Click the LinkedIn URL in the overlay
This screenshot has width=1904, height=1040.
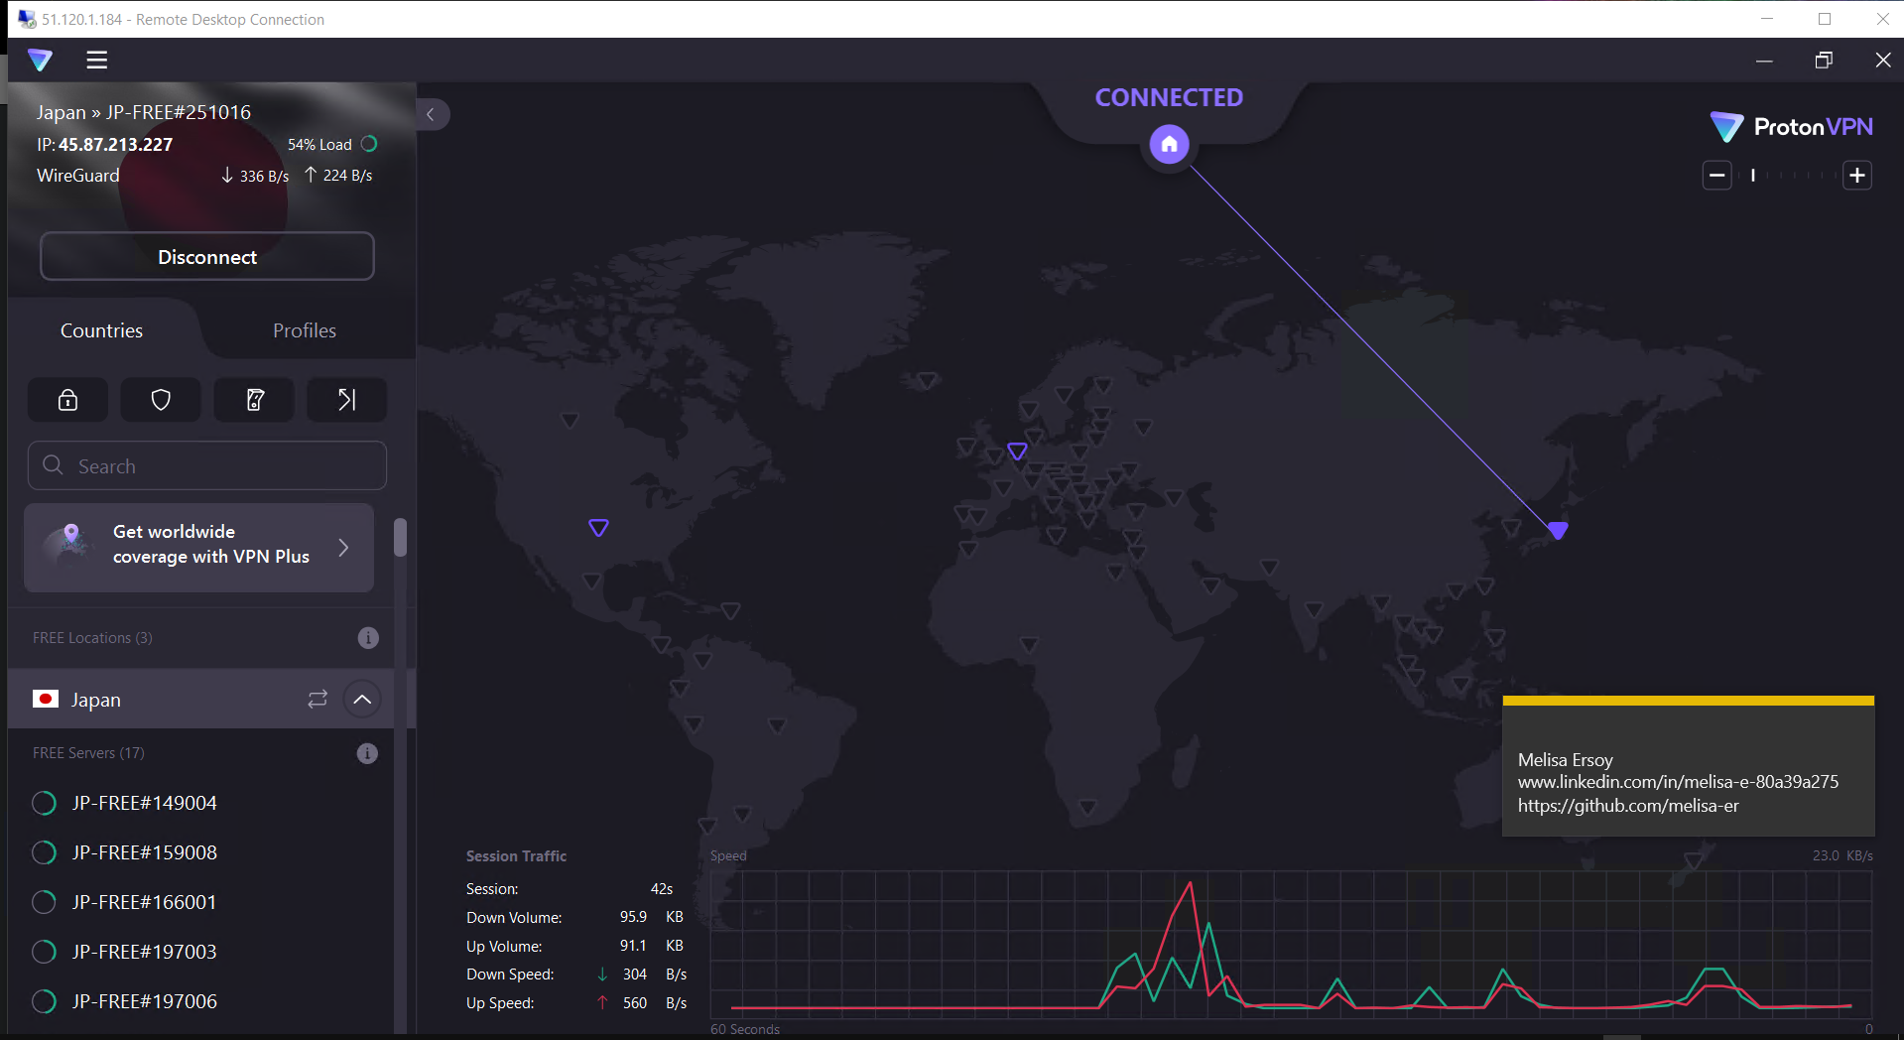click(x=1678, y=782)
